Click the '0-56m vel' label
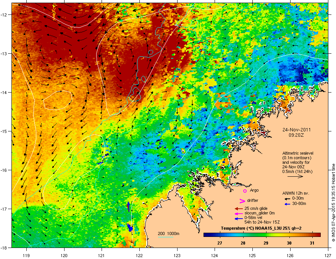This screenshot has height=259, width=336. coord(253,218)
